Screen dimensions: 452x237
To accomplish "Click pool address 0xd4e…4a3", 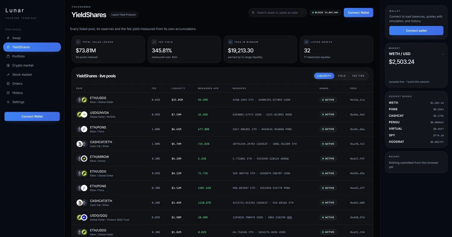I will pyautogui.click(x=357, y=115).
